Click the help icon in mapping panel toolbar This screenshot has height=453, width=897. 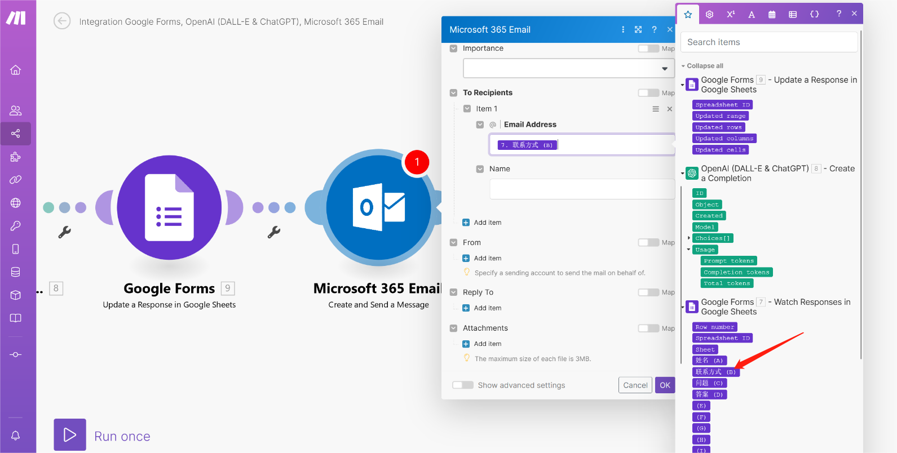click(x=839, y=14)
